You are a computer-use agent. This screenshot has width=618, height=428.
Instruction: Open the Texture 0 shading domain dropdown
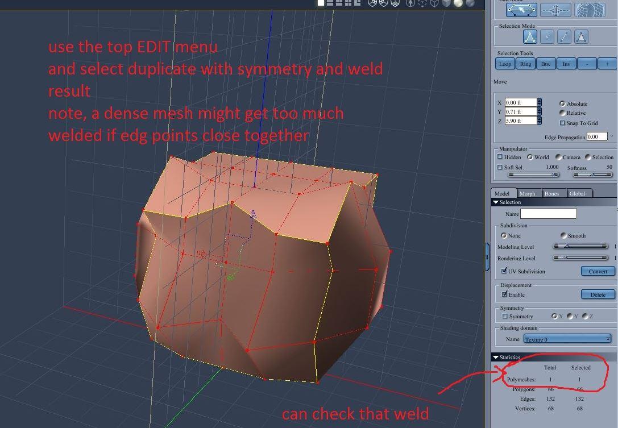tap(567, 339)
